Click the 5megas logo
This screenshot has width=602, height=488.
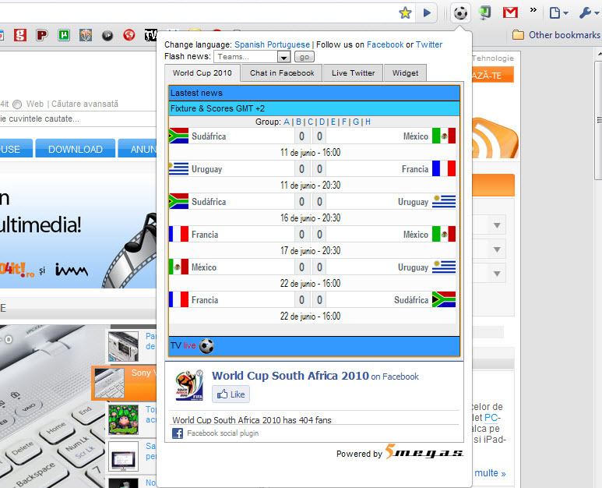(x=424, y=452)
